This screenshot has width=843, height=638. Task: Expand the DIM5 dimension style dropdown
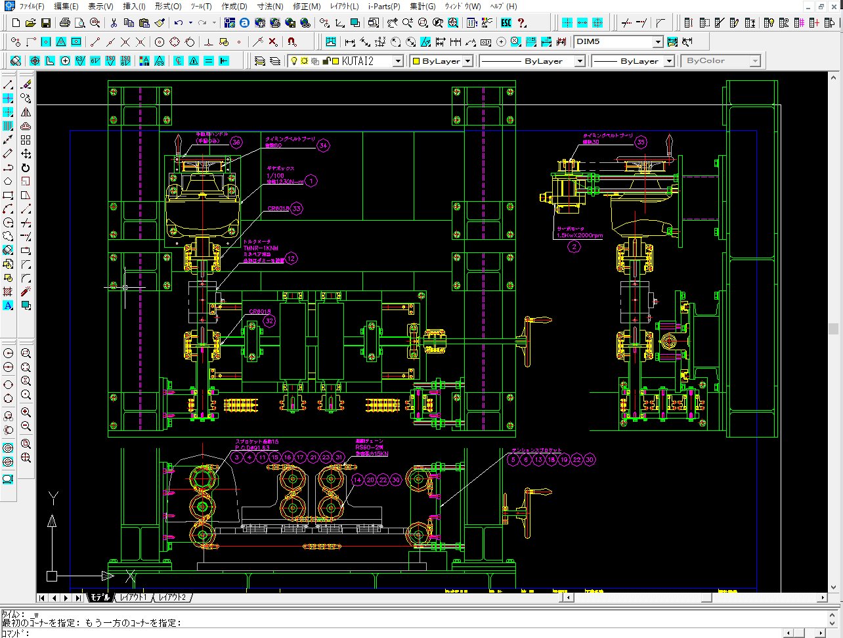[x=658, y=42]
